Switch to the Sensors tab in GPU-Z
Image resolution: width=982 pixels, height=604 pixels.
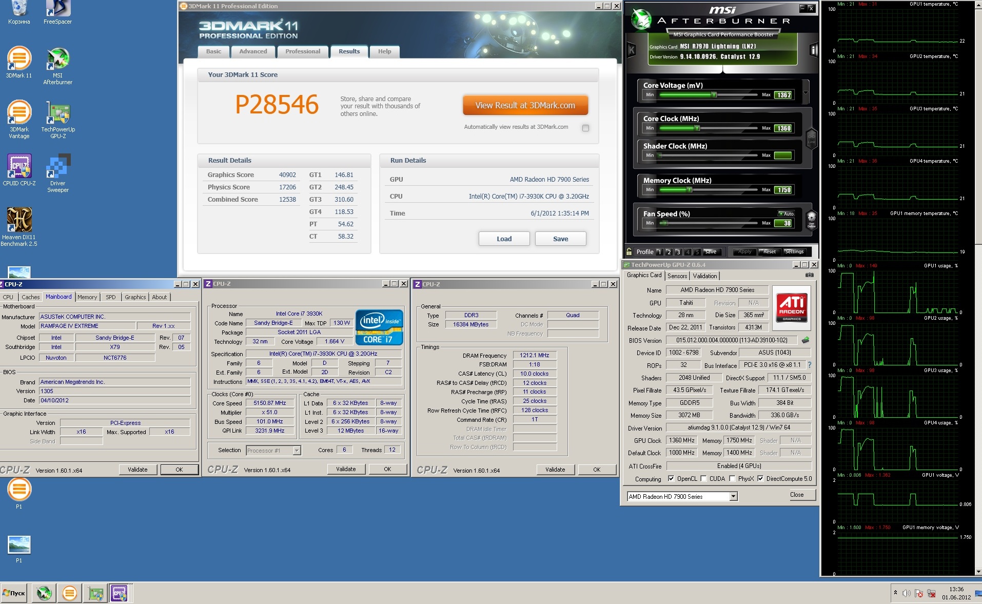[677, 276]
